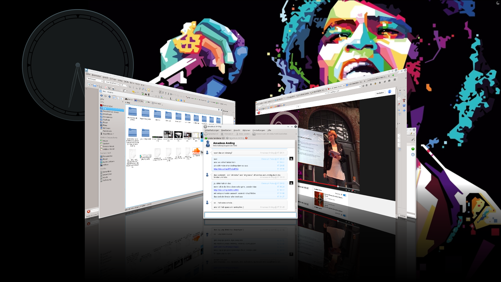Go back in Dolphin file manager
The width and height of the screenshot is (501, 282).
click(102, 96)
